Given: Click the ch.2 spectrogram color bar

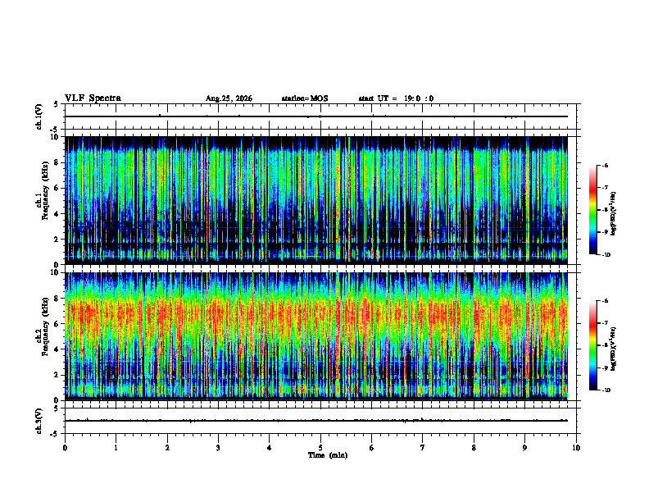Looking at the screenshot, I should [592, 345].
